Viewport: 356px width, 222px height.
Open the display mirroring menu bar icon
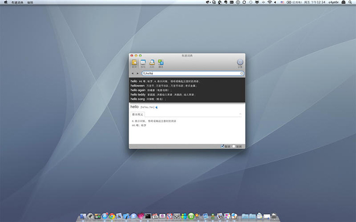click(x=257, y=2)
